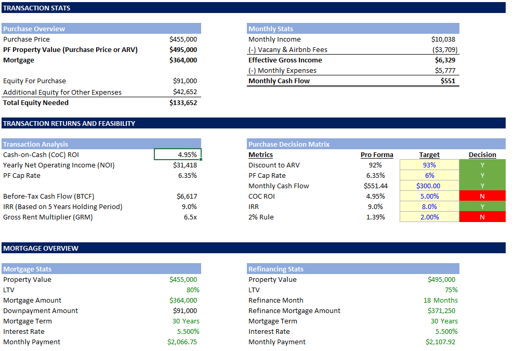Select the Purchase Decision Matrix header
514x351 pixels.
[x=289, y=144]
